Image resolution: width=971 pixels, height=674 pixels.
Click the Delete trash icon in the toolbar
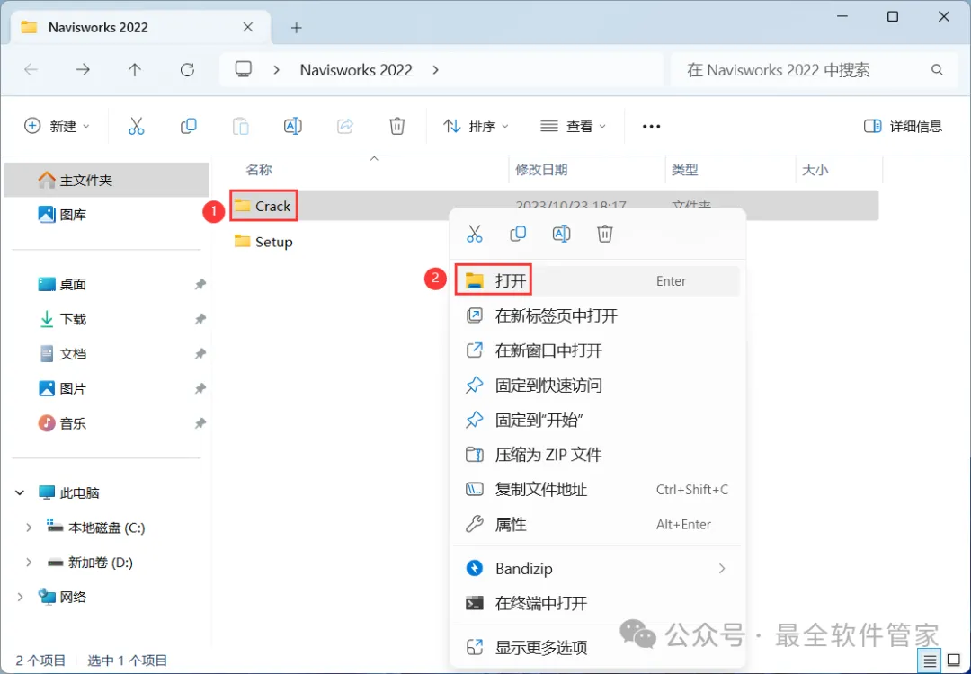tap(397, 126)
